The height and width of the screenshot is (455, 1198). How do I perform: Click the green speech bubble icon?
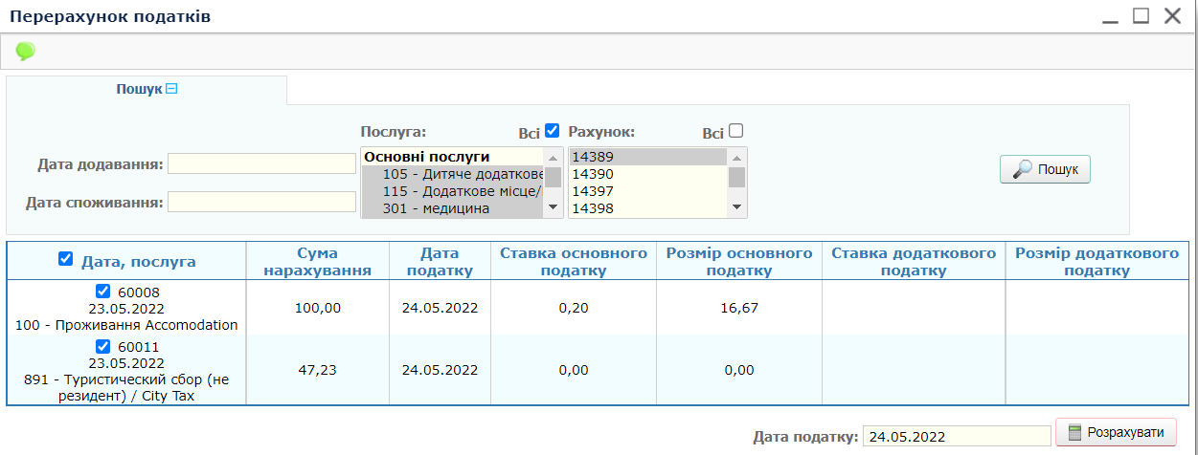25,51
